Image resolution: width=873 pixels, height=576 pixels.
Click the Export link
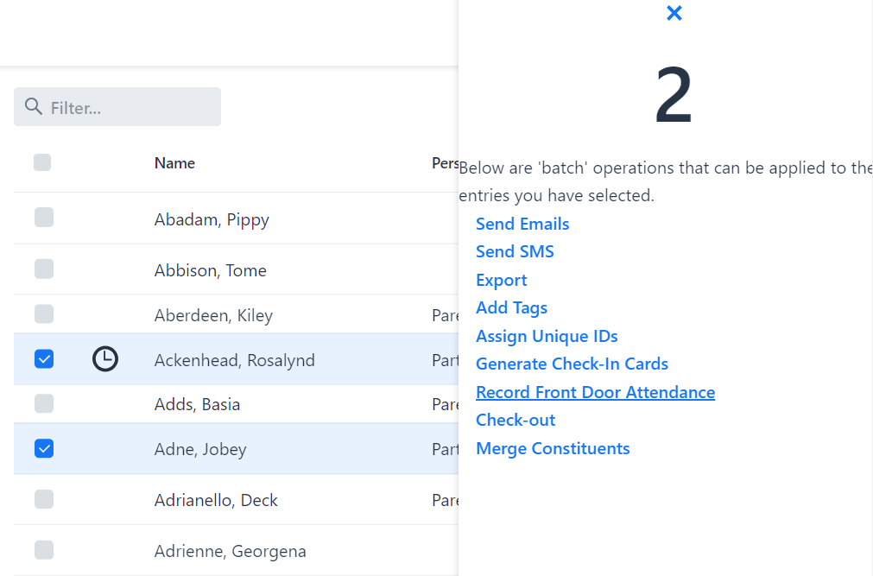tap(501, 280)
